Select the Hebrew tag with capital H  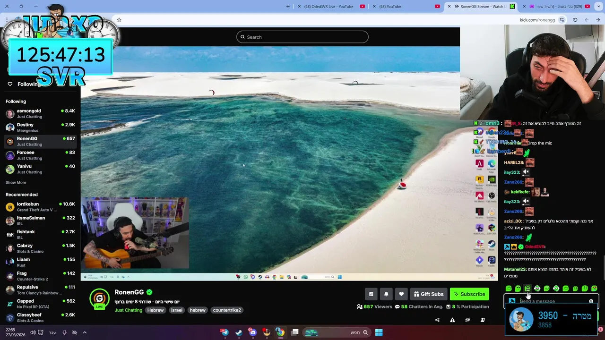(156, 310)
